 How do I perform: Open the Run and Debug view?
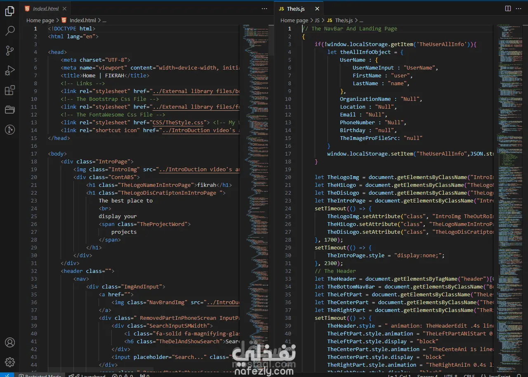[x=9, y=70]
